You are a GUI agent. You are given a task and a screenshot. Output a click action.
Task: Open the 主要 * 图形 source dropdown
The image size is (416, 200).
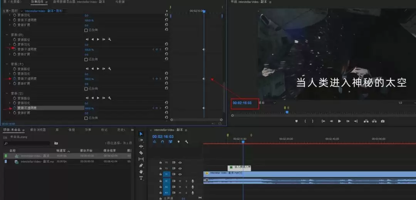click(22, 11)
